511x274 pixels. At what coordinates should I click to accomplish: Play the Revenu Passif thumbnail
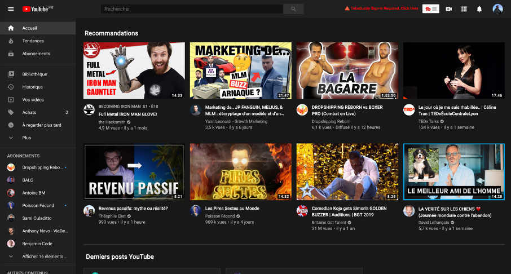[134, 172]
